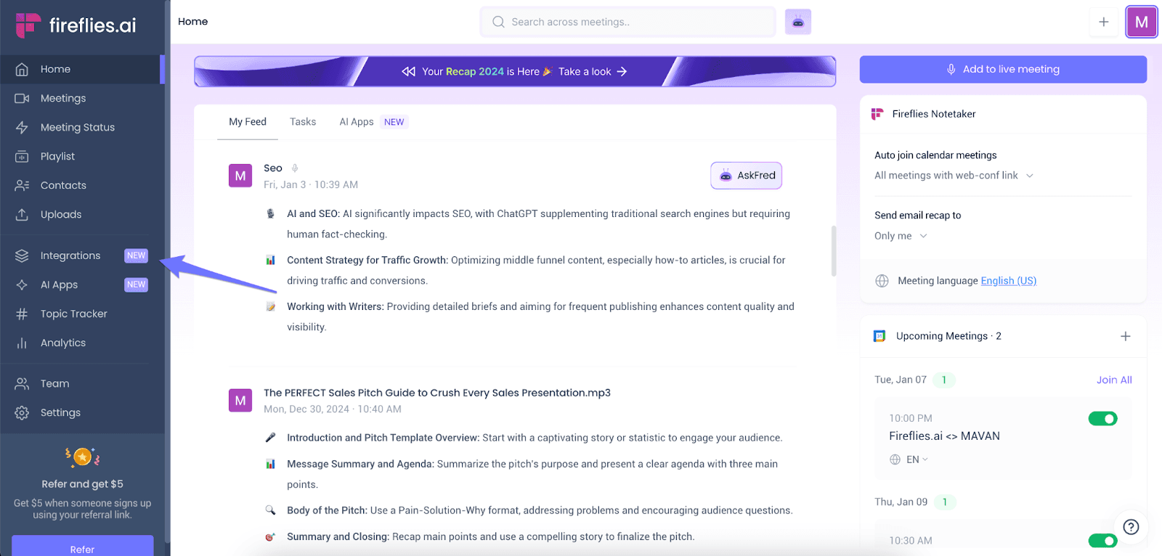The height and width of the screenshot is (556, 1162).
Task: Click the feed vertical scrollbar
Action: (x=834, y=250)
